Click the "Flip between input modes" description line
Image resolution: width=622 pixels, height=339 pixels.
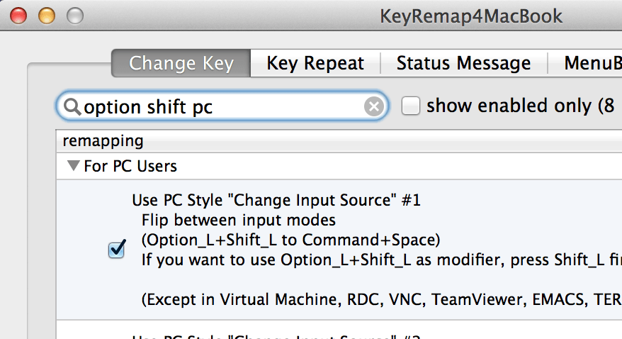click(x=239, y=220)
